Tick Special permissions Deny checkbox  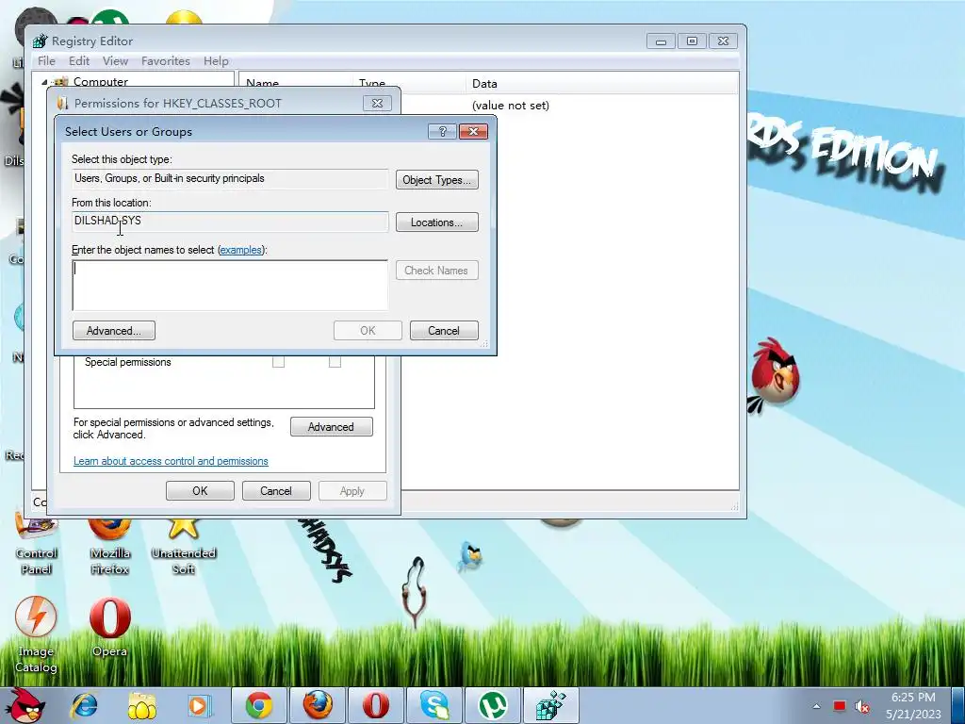tap(335, 362)
